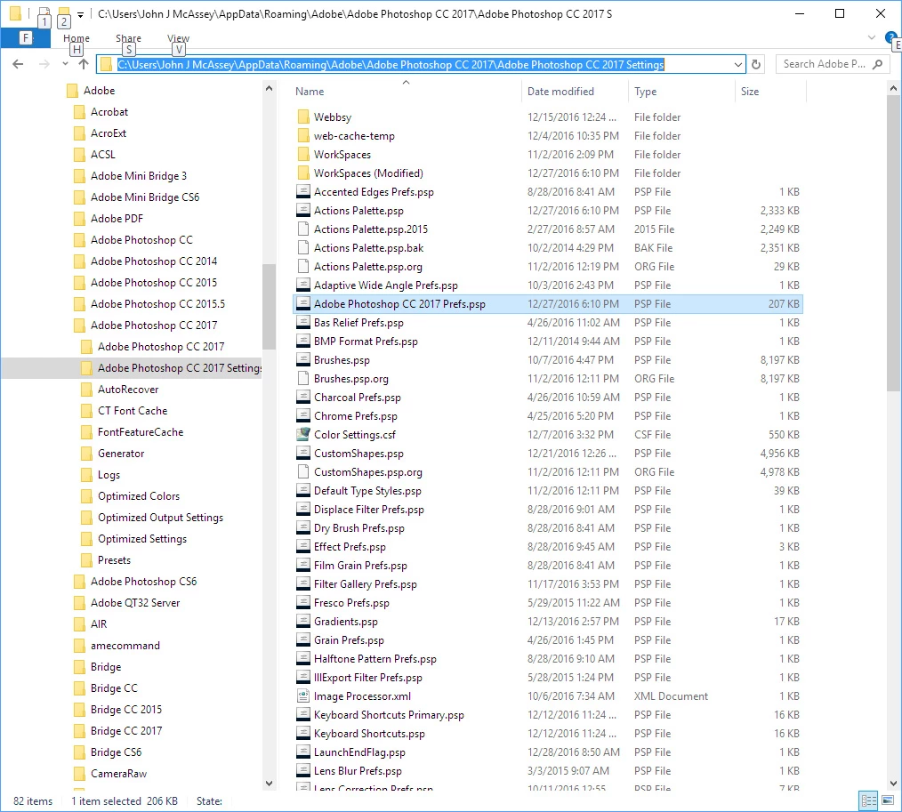Select Lens Blur Prefs.psp file name
This screenshot has width=902, height=812.
pos(358,771)
